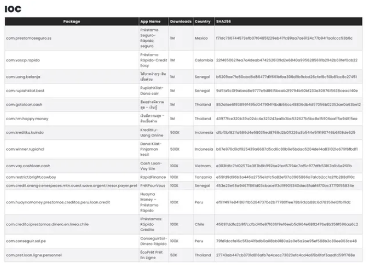Click the PrêtPourVous app name cell
The height and width of the screenshot is (265, 367).
coord(153,186)
